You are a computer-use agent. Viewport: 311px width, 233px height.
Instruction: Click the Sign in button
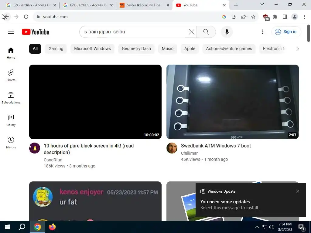[x=286, y=32]
